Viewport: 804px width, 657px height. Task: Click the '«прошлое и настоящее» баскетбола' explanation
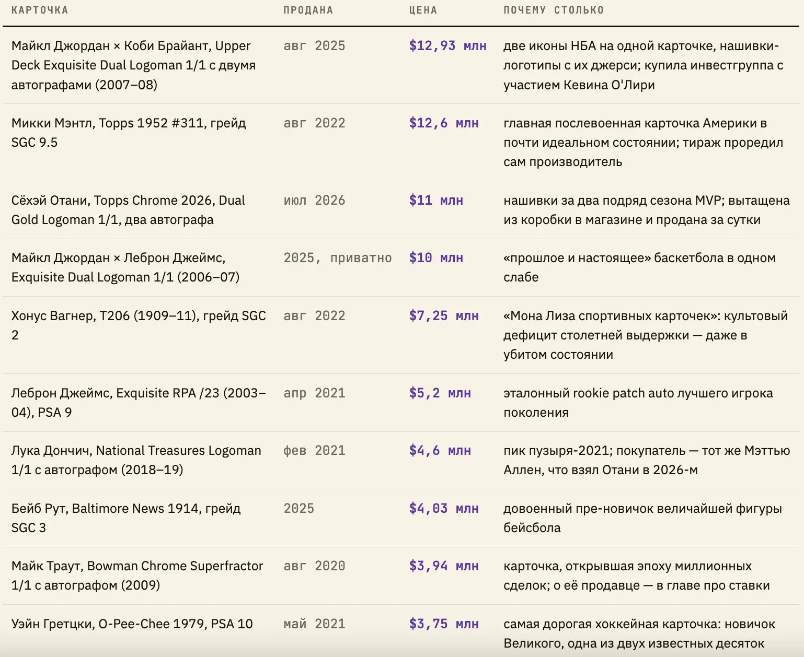point(639,267)
